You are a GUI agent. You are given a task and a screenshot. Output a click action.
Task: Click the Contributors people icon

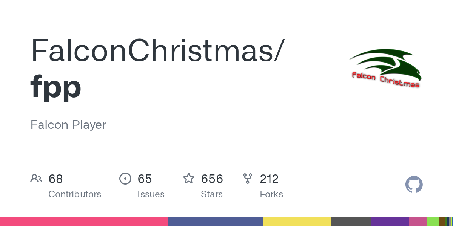(x=36, y=179)
